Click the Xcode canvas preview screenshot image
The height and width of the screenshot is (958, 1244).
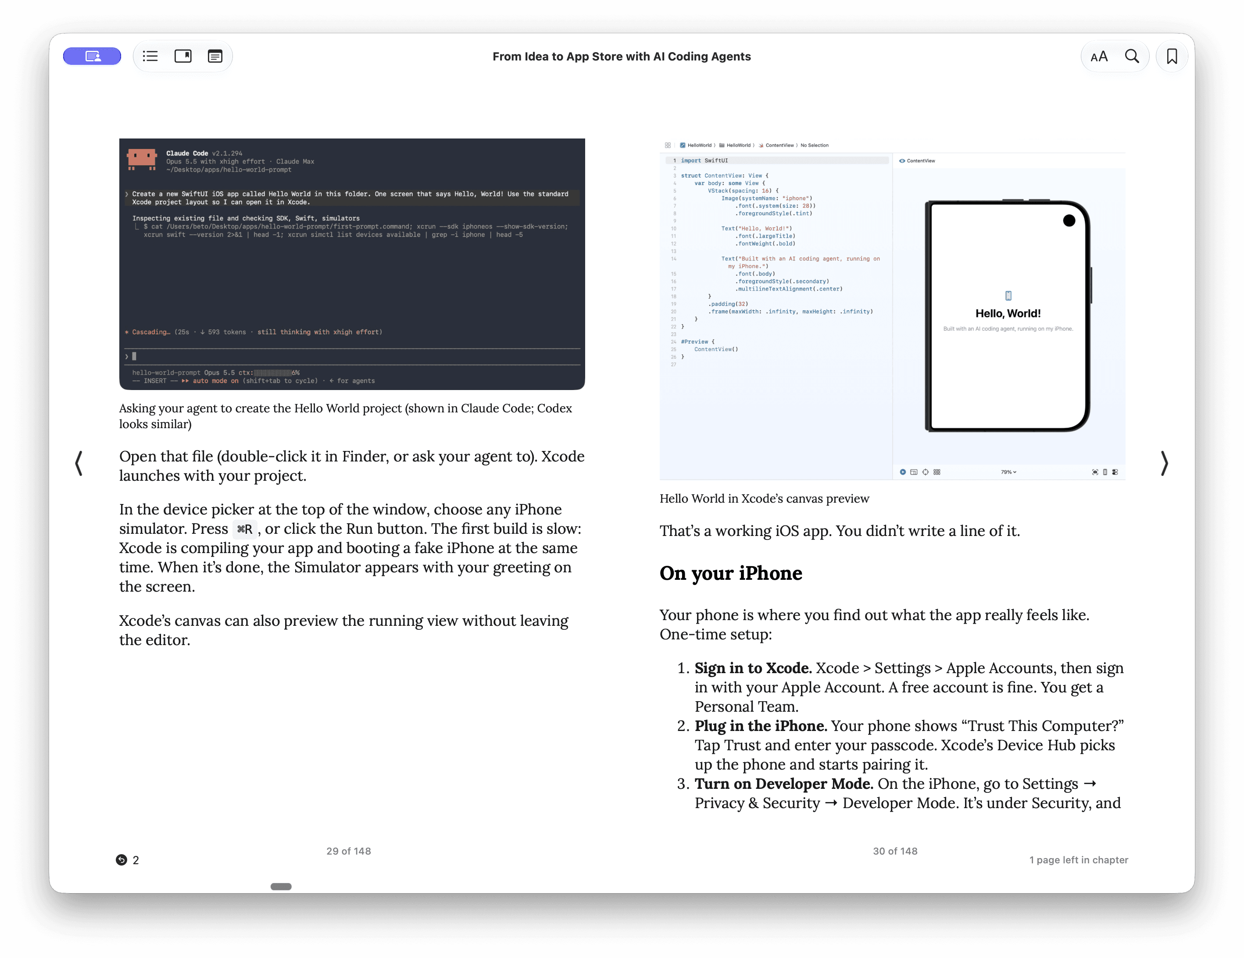pyautogui.click(x=892, y=309)
